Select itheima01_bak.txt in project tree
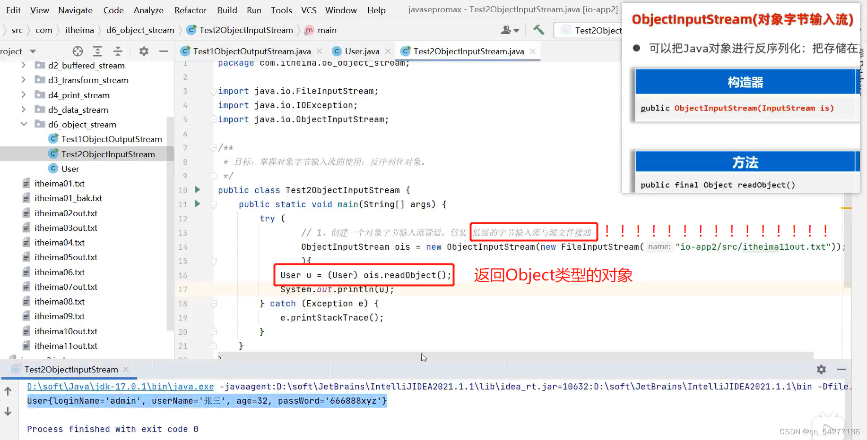The width and height of the screenshot is (867, 440). (68, 198)
